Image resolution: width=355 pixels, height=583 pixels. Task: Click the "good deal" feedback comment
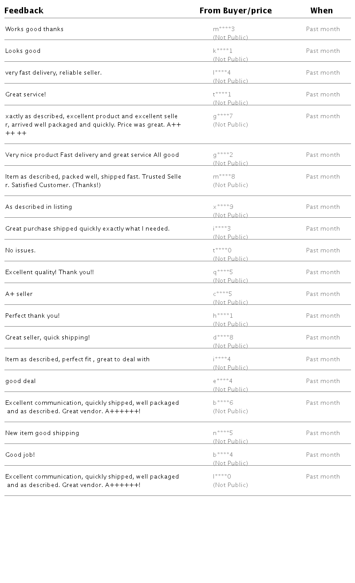20,381
